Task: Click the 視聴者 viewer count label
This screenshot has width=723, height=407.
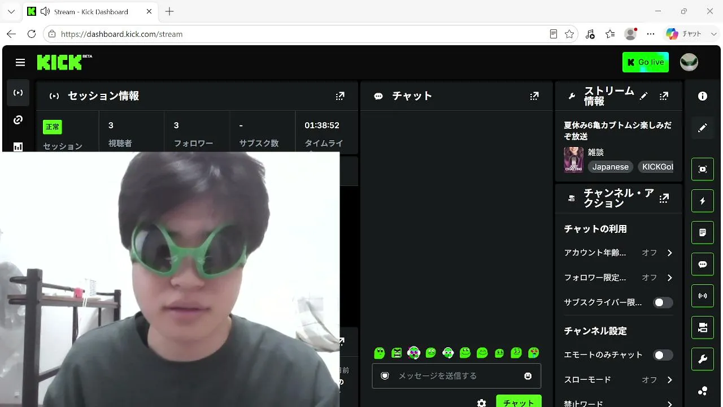Action: tap(120, 144)
